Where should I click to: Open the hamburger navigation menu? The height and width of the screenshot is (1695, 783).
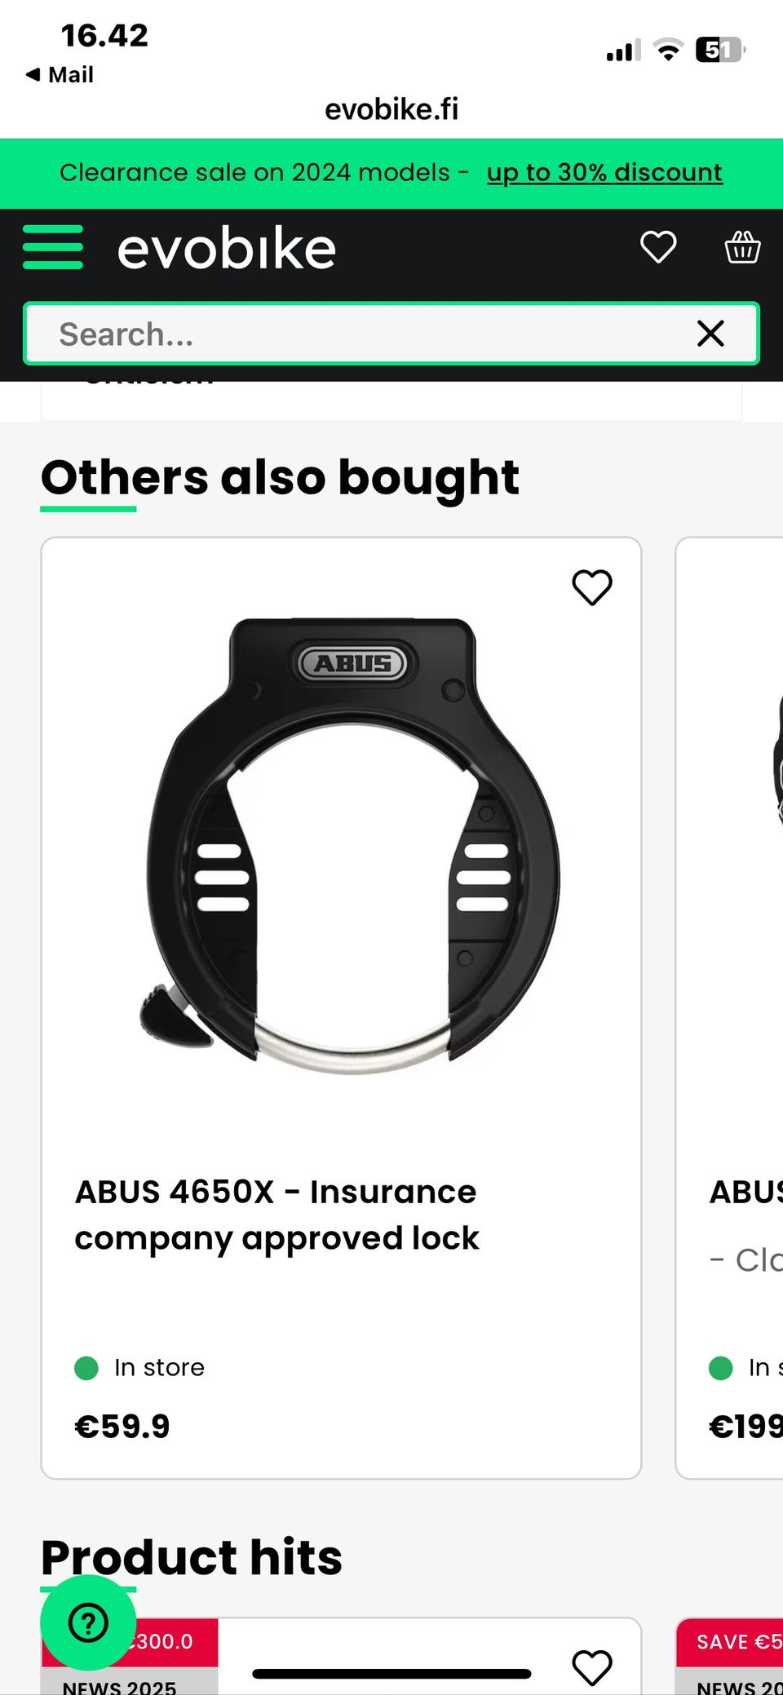click(x=53, y=247)
